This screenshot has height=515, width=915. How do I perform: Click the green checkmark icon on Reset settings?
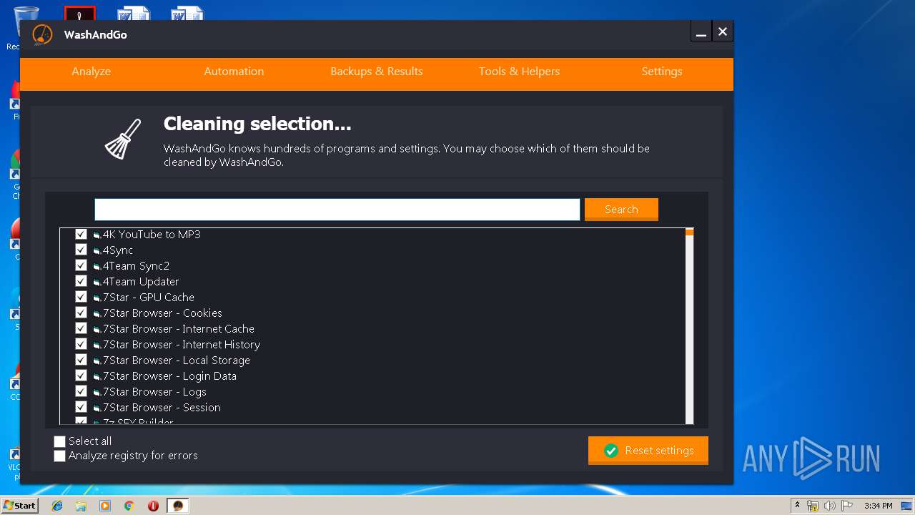(610, 451)
